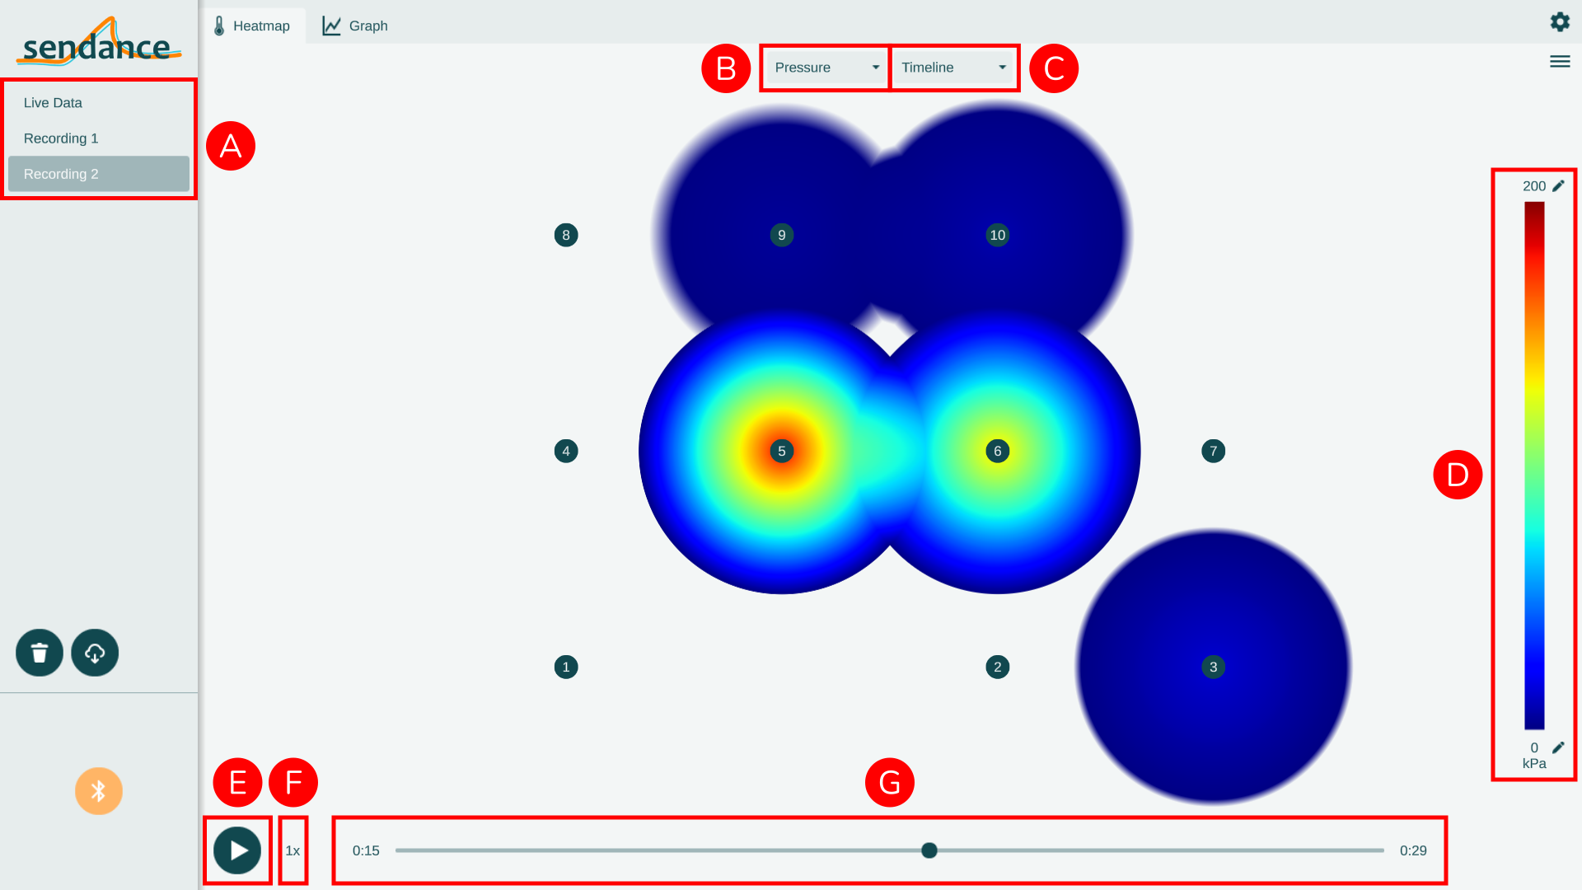Click the download recording icon
Image resolution: width=1582 pixels, height=890 pixels.
[95, 652]
